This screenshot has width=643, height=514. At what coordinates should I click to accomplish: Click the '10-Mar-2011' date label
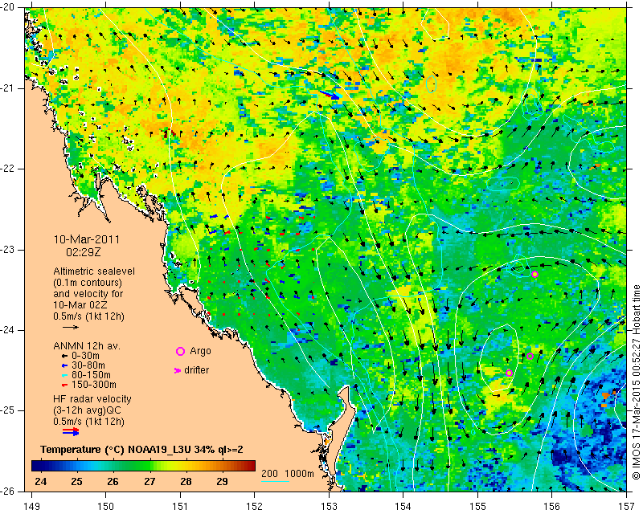(87, 239)
